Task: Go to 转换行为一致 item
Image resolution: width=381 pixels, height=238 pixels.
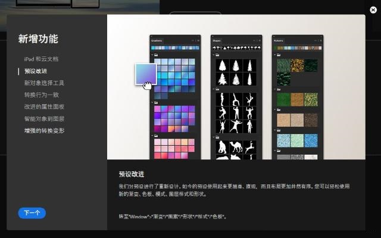Action: (42, 95)
